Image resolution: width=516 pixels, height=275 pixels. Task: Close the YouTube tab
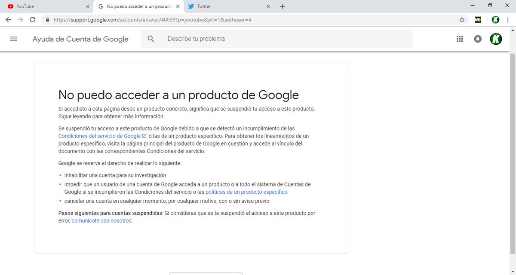(x=88, y=6)
